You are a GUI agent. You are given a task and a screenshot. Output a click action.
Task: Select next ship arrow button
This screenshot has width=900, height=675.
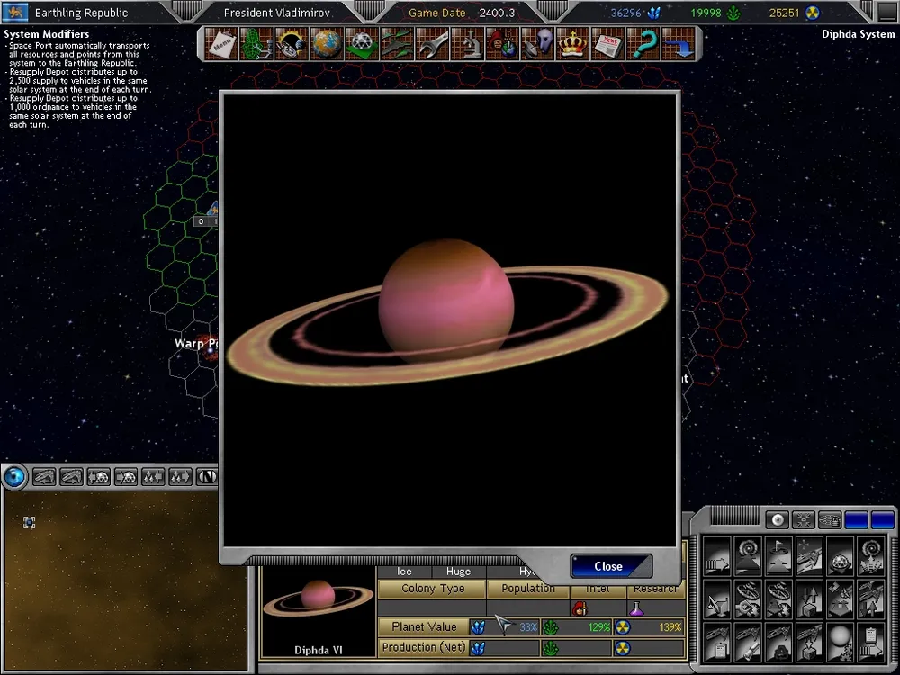tap(70, 476)
